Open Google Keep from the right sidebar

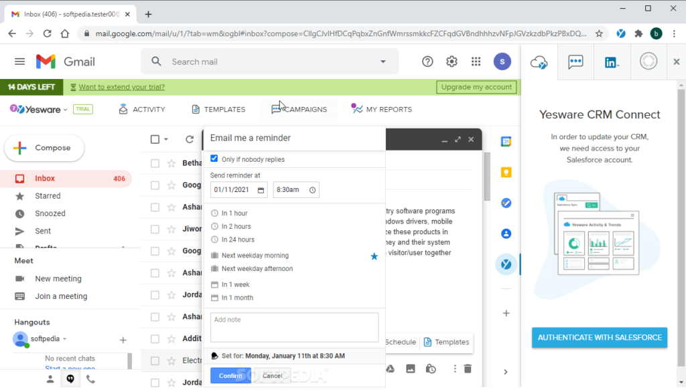click(x=506, y=172)
